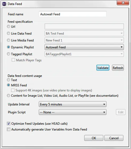This screenshot has width=131, height=149.
Task: Select Live Media Feed radio button
Action: pos(8,40)
